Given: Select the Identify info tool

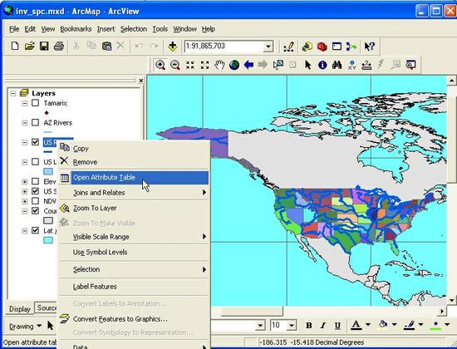Looking at the screenshot, I should point(322,65).
